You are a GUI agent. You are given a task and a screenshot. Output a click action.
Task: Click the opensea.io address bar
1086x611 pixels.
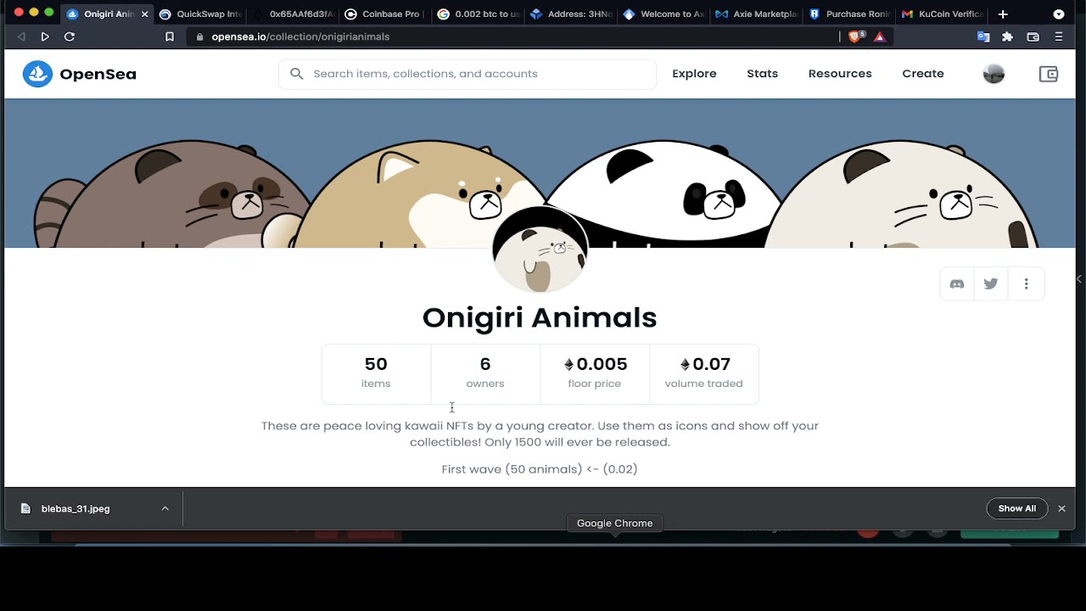513,36
